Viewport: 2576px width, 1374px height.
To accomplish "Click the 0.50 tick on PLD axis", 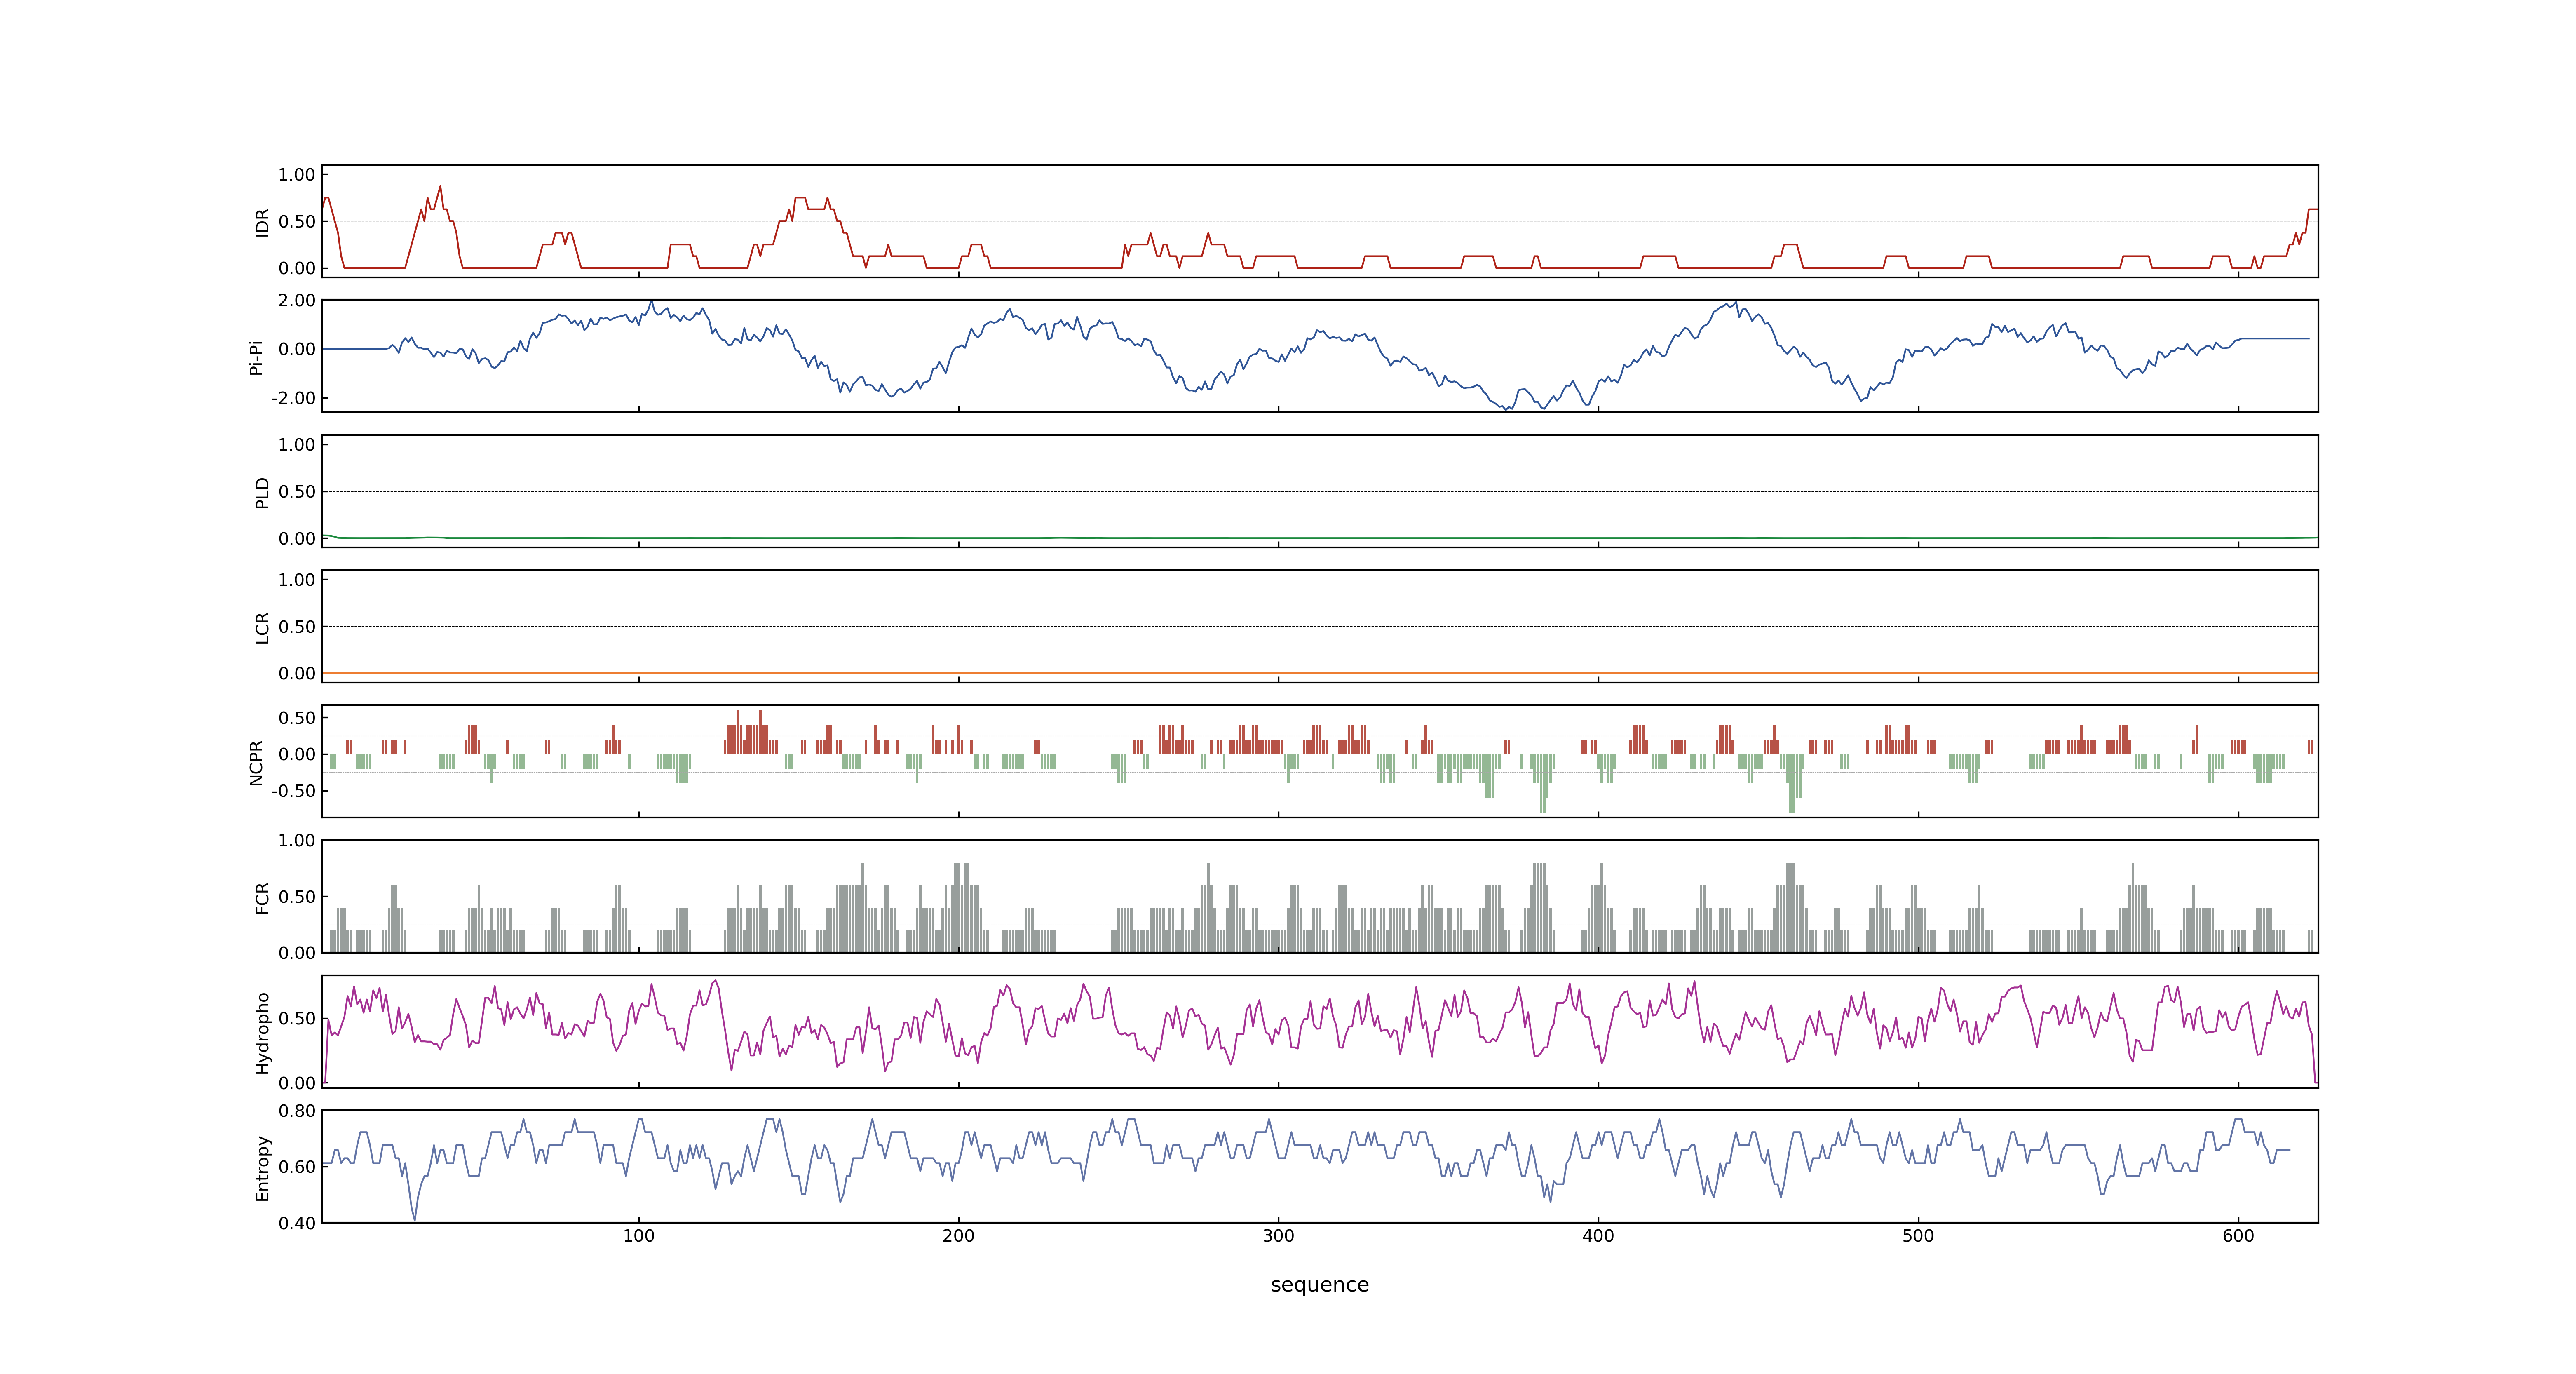I will [297, 491].
